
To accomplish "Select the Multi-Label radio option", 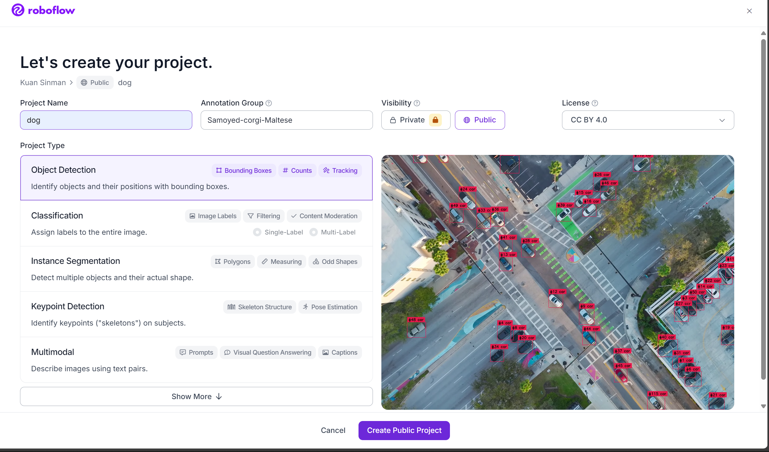I will click(313, 232).
